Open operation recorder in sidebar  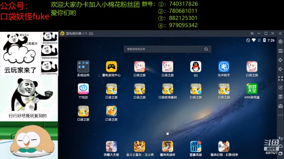click(280, 87)
